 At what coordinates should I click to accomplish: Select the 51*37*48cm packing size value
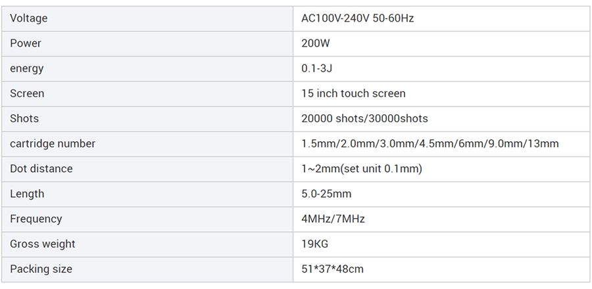pyautogui.click(x=332, y=269)
